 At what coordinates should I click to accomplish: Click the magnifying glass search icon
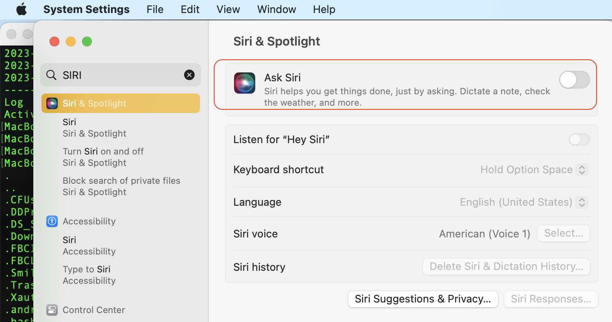(51, 75)
